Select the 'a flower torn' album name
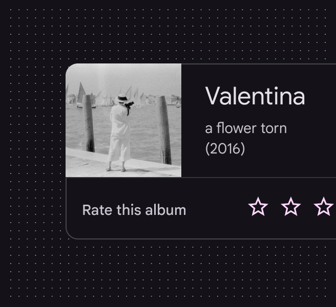 click(246, 128)
